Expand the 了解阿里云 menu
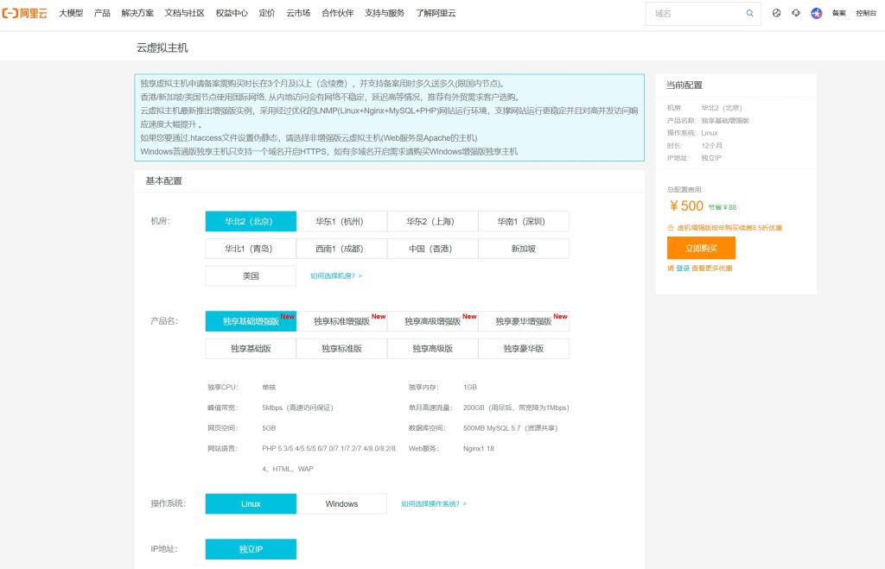 click(435, 13)
